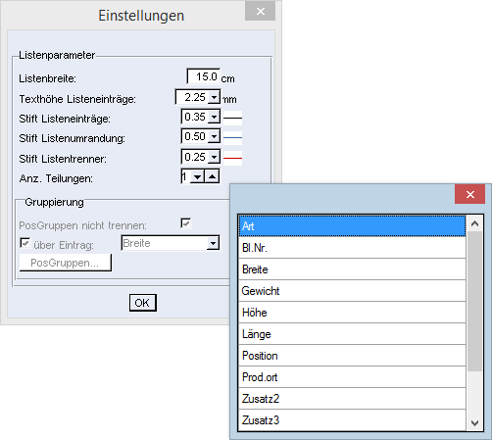Open the über Eintrag Breite combo box
492x440 pixels.
coord(171,243)
